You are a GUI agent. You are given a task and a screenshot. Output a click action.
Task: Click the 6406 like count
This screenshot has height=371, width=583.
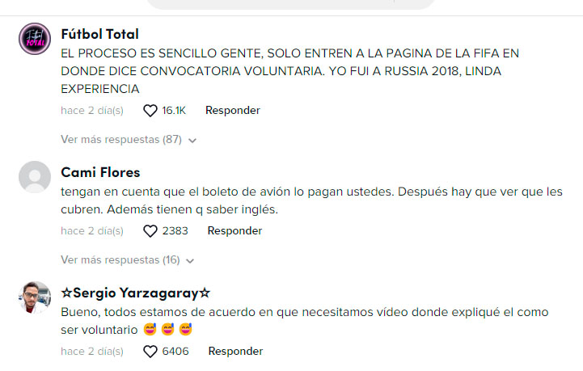point(175,352)
